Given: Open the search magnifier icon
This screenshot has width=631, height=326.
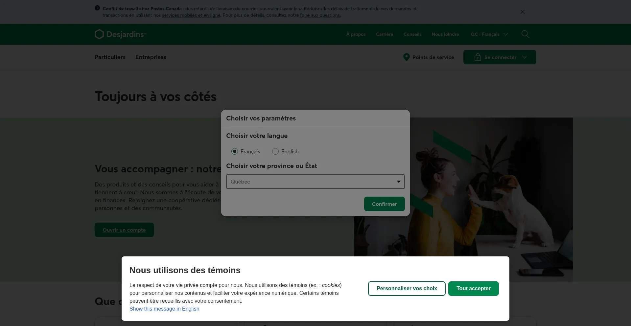Looking at the screenshot, I should click(x=525, y=34).
